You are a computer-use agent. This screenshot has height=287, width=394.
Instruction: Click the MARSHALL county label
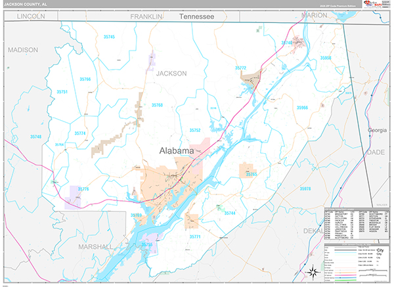(x=96, y=247)
